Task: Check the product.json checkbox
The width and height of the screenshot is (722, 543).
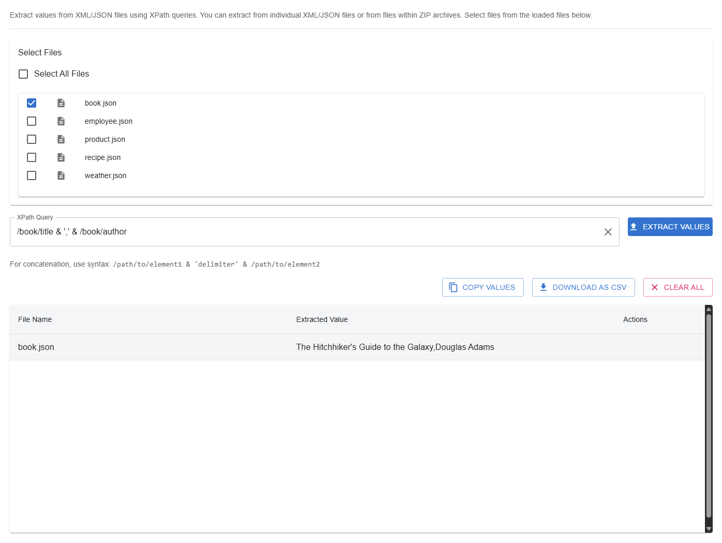Action: coord(32,139)
